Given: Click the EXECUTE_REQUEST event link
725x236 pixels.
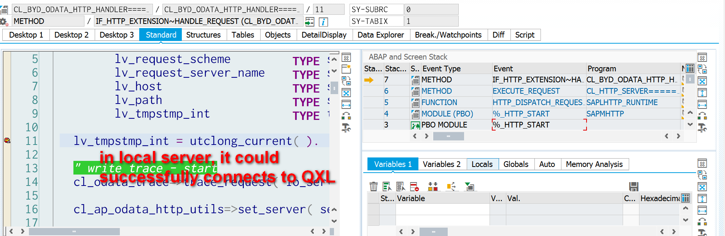Looking at the screenshot, I should pyautogui.click(x=526, y=91).
